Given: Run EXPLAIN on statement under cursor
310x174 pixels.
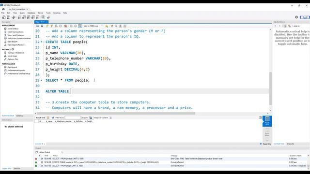Looking at the screenshot, I should (56, 26).
